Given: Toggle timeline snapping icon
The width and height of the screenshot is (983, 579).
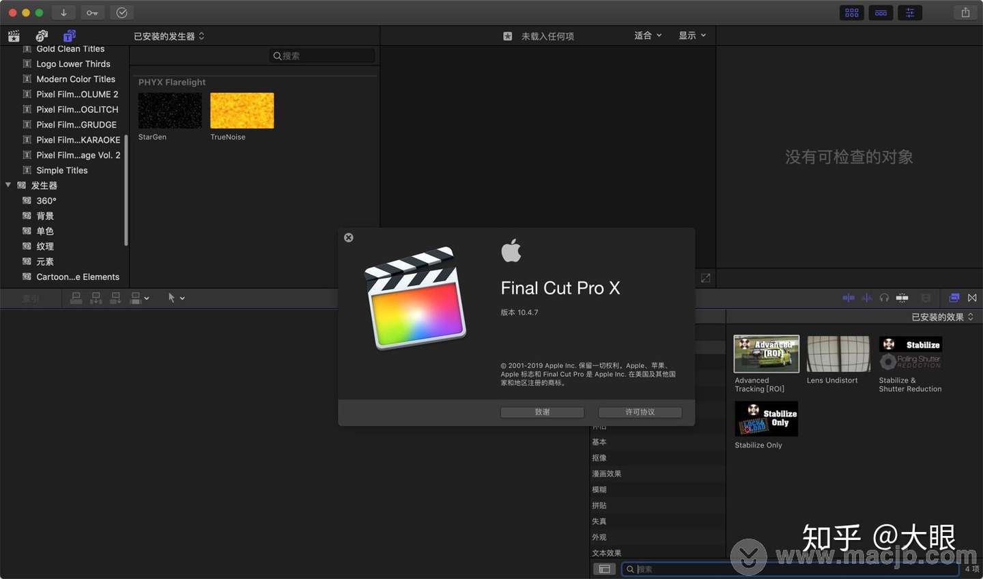Looking at the screenshot, I should click(902, 298).
